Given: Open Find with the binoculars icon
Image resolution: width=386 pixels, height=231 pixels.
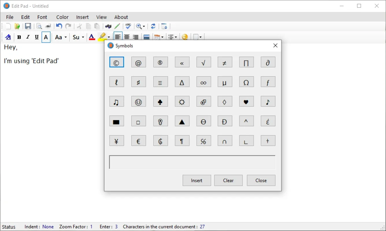Looking at the screenshot, I should pos(108,26).
